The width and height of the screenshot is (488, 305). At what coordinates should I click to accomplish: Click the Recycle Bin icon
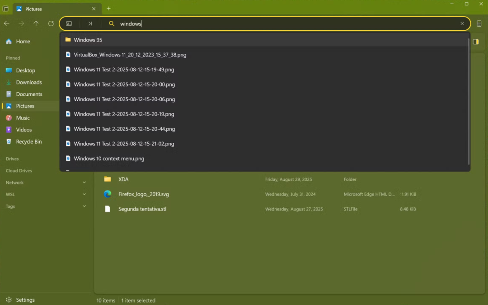click(9, 141)
